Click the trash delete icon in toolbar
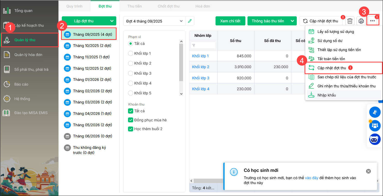The height and width of the screenshot is (196, 383). 350,21
